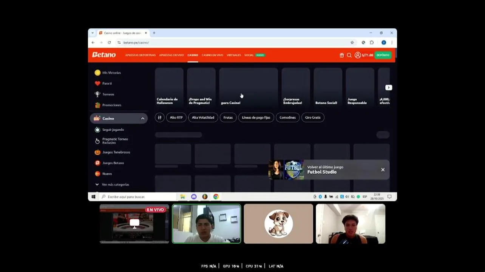
Task: Toggle the Giro Gratis filter chip
Action: tap(313, 117)
